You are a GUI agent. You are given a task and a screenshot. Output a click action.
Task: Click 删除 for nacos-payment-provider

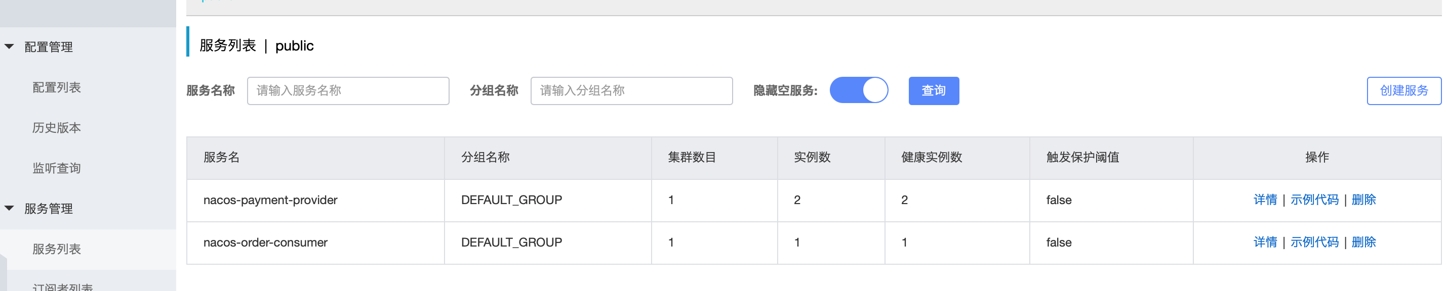click(1364, 200)
